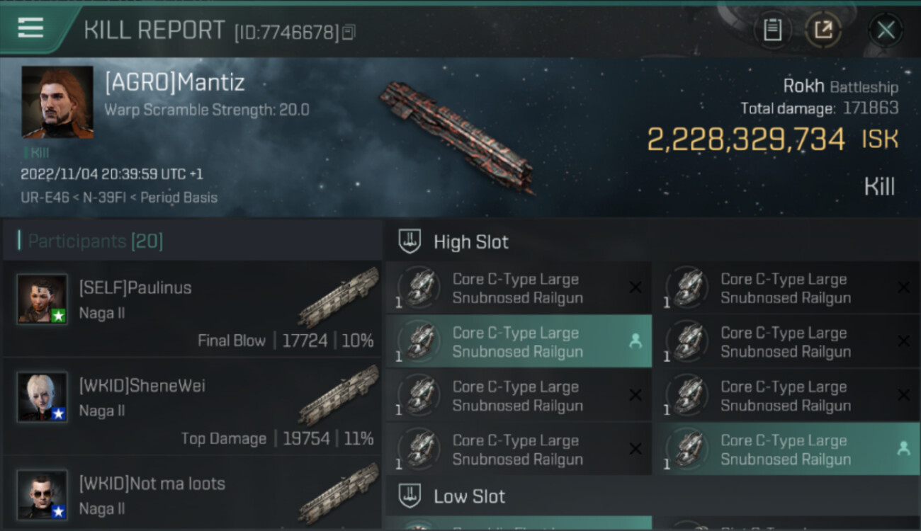Screen dimensions: 921x531
Task: Close the kill report window
Action: [x=886, y=30]
